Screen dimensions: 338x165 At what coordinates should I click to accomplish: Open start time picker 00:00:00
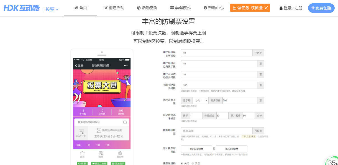pos(196,149)
